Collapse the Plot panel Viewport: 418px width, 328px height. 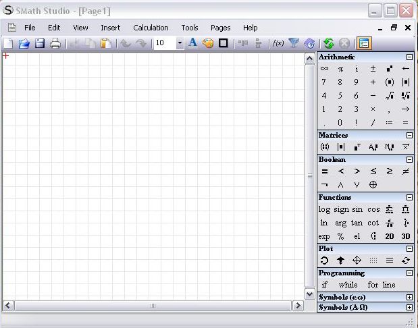(x=409, y=249)
